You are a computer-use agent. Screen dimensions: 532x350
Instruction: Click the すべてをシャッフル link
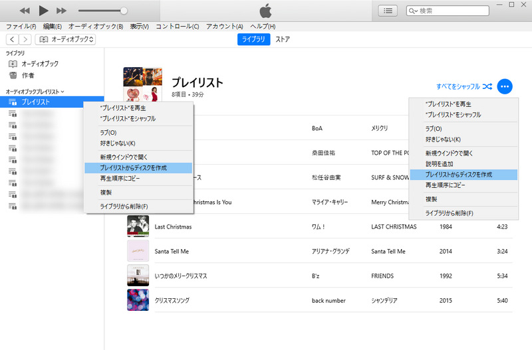pos(458,86)
